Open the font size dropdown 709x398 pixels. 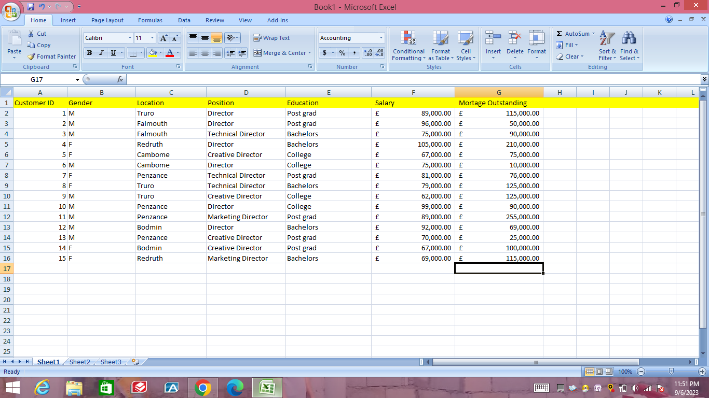point(152,38)
